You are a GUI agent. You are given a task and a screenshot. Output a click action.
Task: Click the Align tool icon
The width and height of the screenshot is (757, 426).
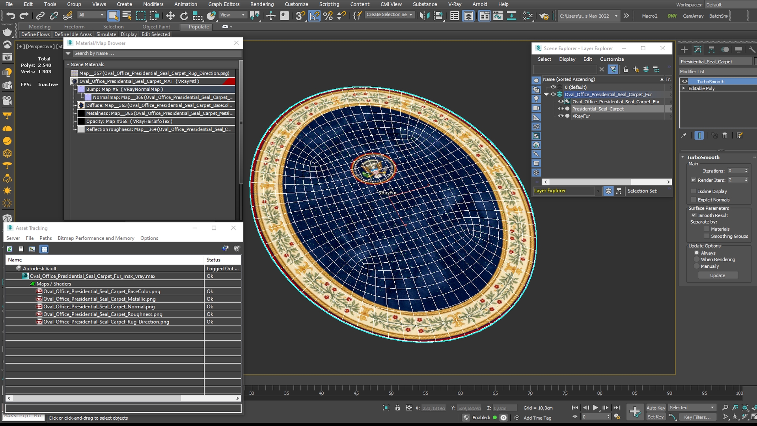coord(438,16)
